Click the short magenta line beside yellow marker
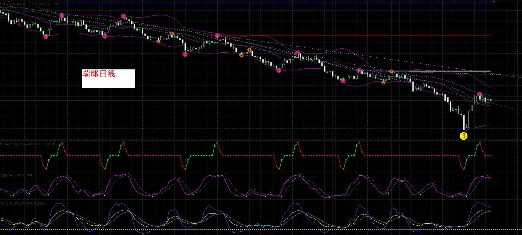522x235 pixels. (x=479, y=136)
